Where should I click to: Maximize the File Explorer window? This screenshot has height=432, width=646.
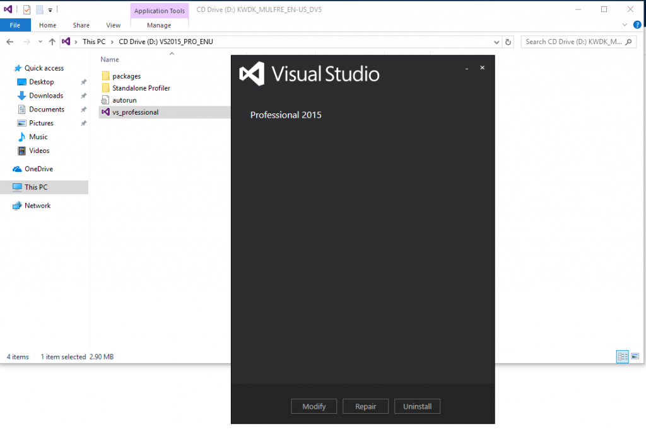[604, 9]
